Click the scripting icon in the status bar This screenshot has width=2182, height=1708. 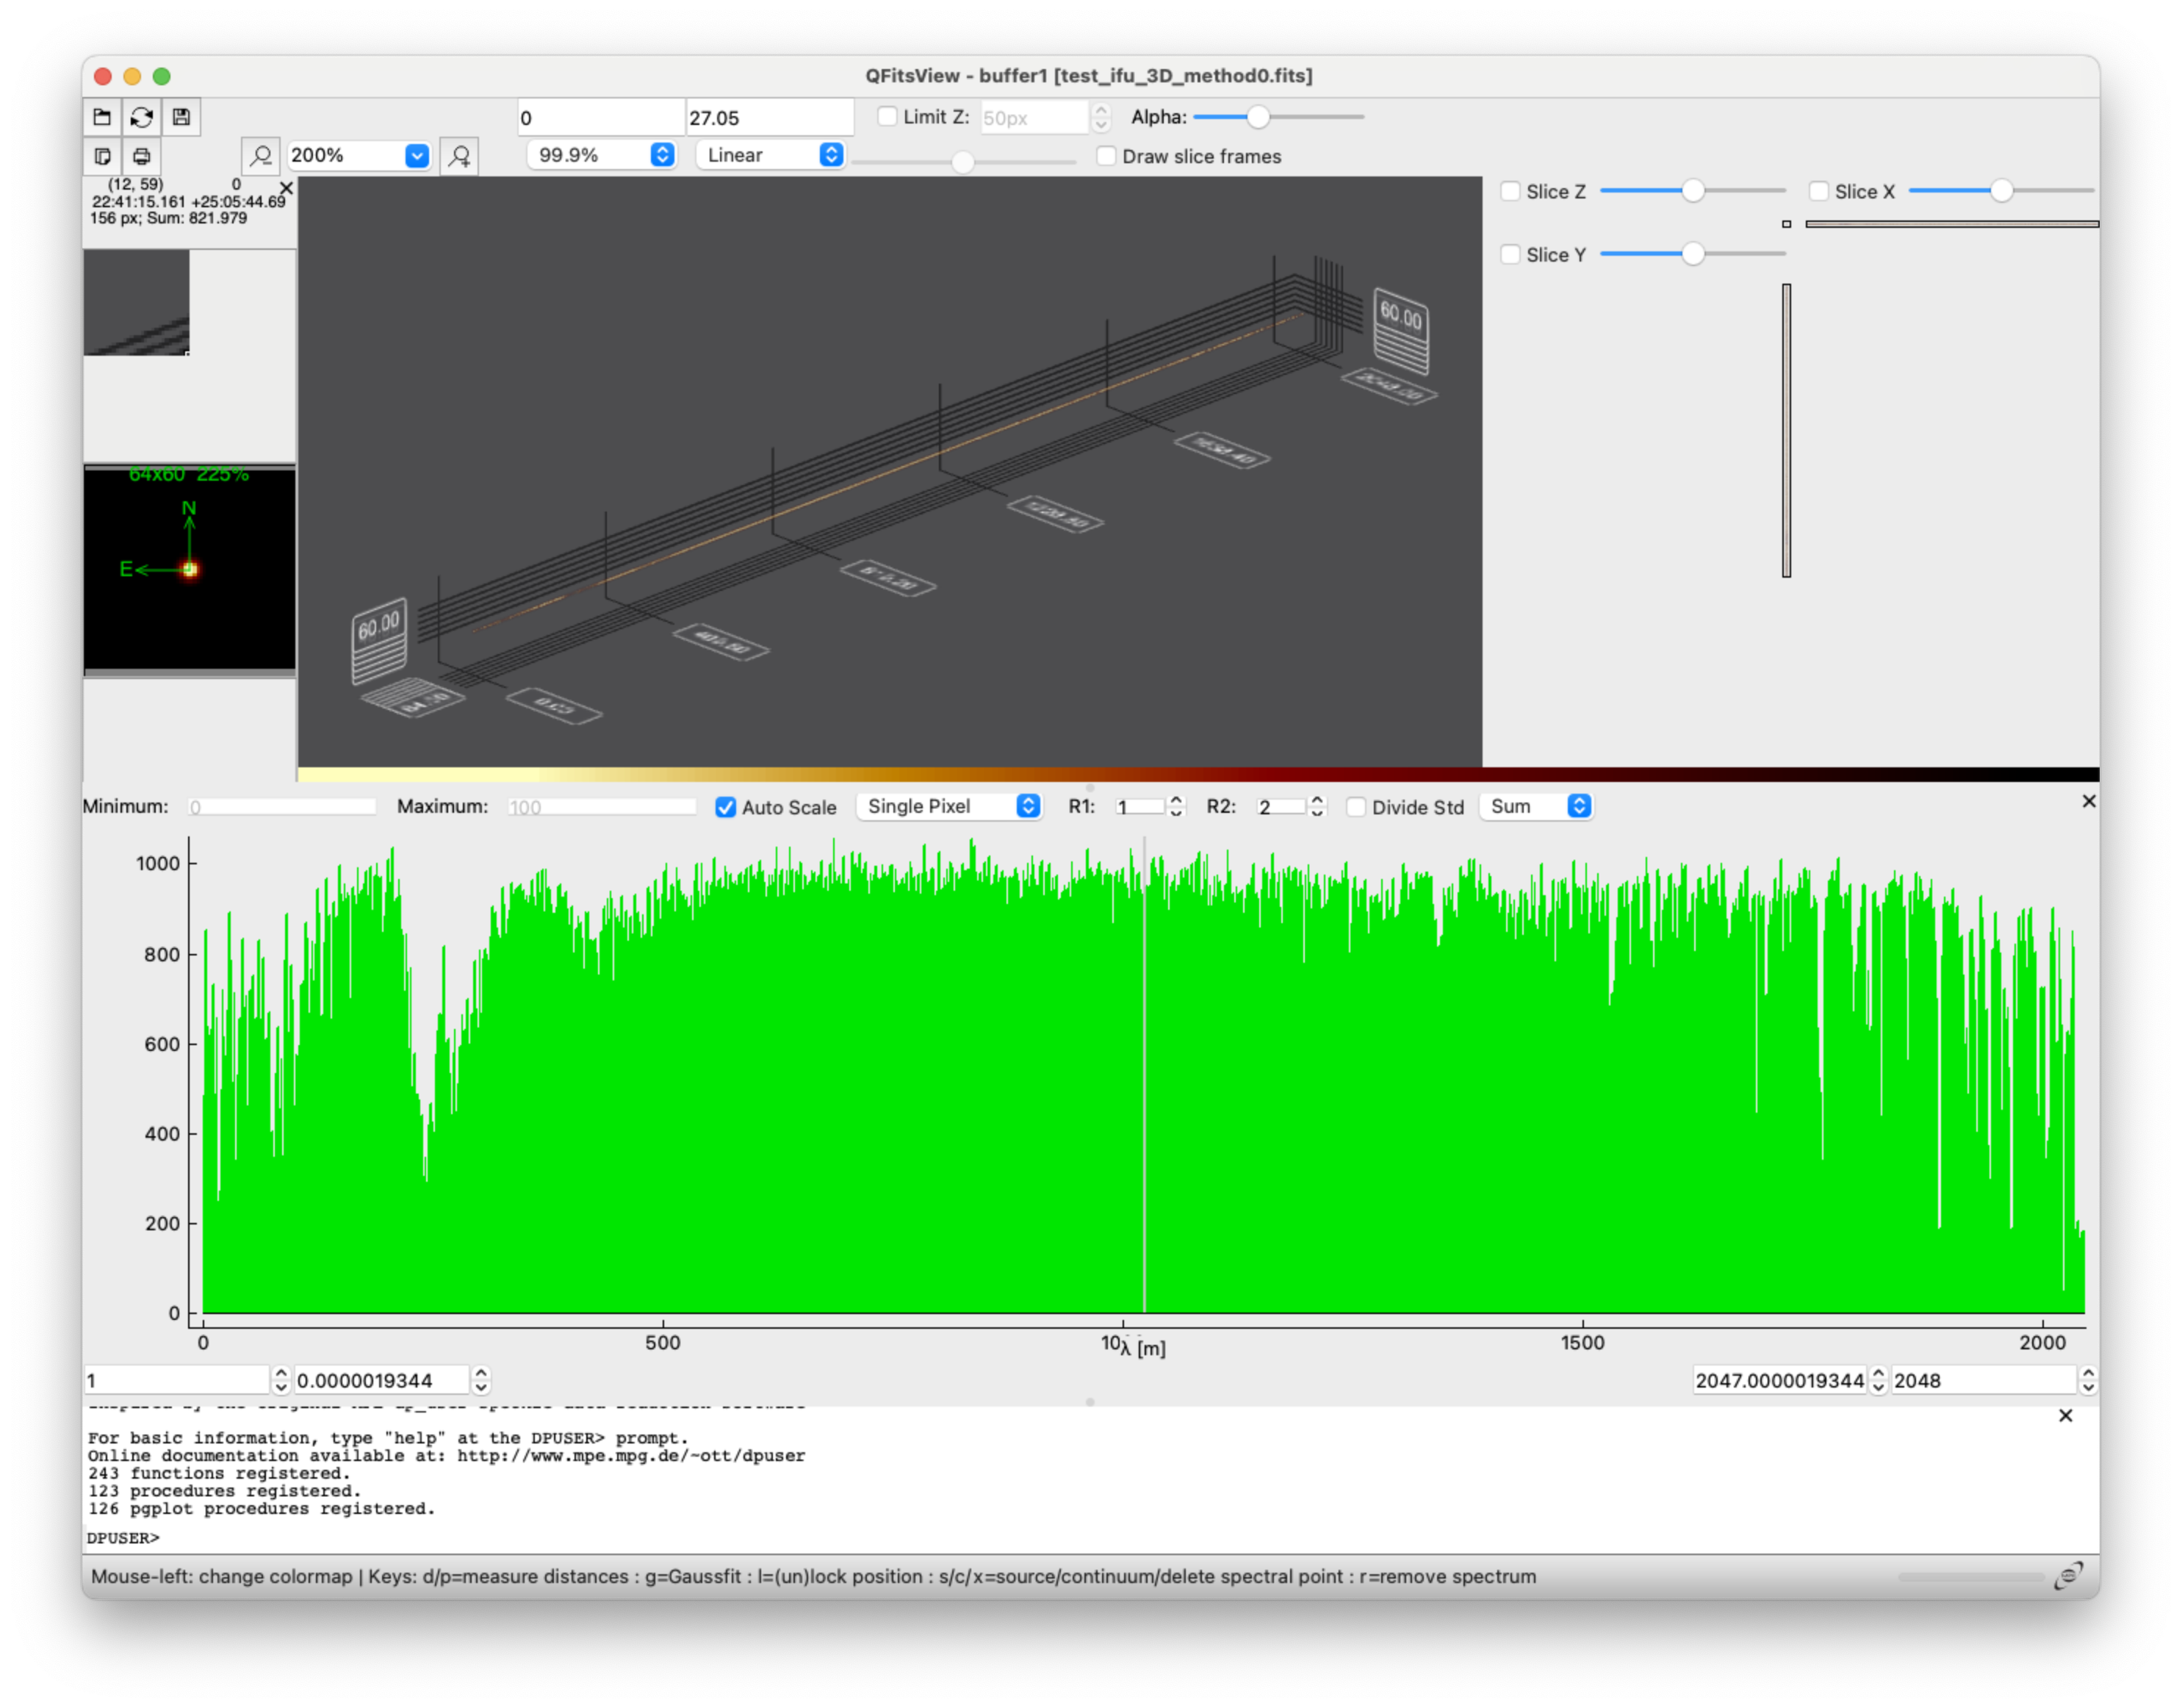pos(2067,1576)
